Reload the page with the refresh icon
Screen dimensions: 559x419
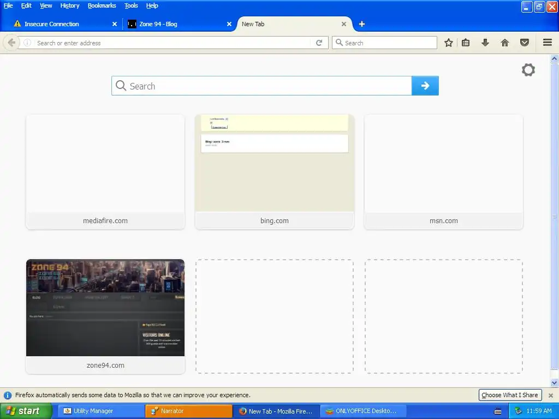click(x=319, y=43)
